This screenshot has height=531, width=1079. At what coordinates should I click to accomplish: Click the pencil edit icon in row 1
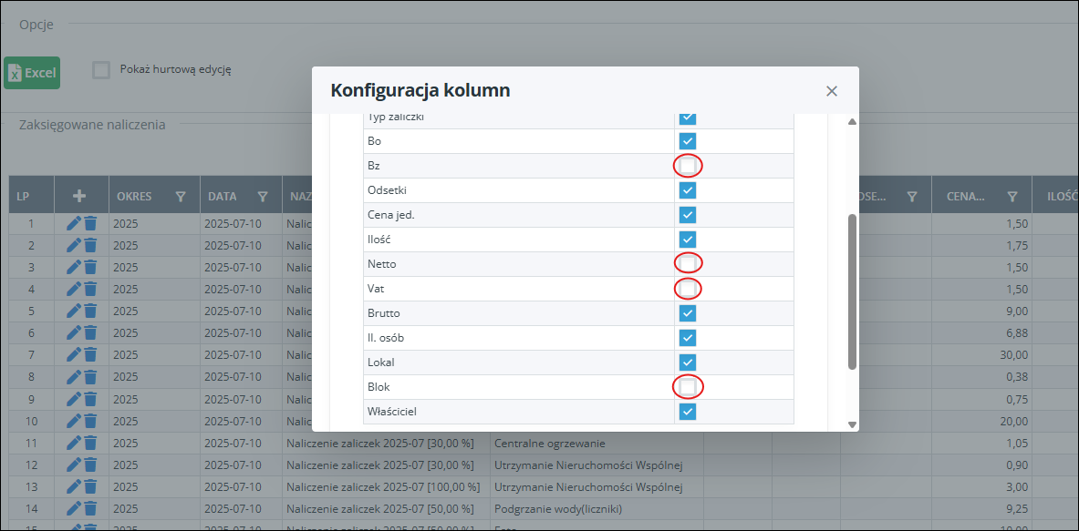74,224
